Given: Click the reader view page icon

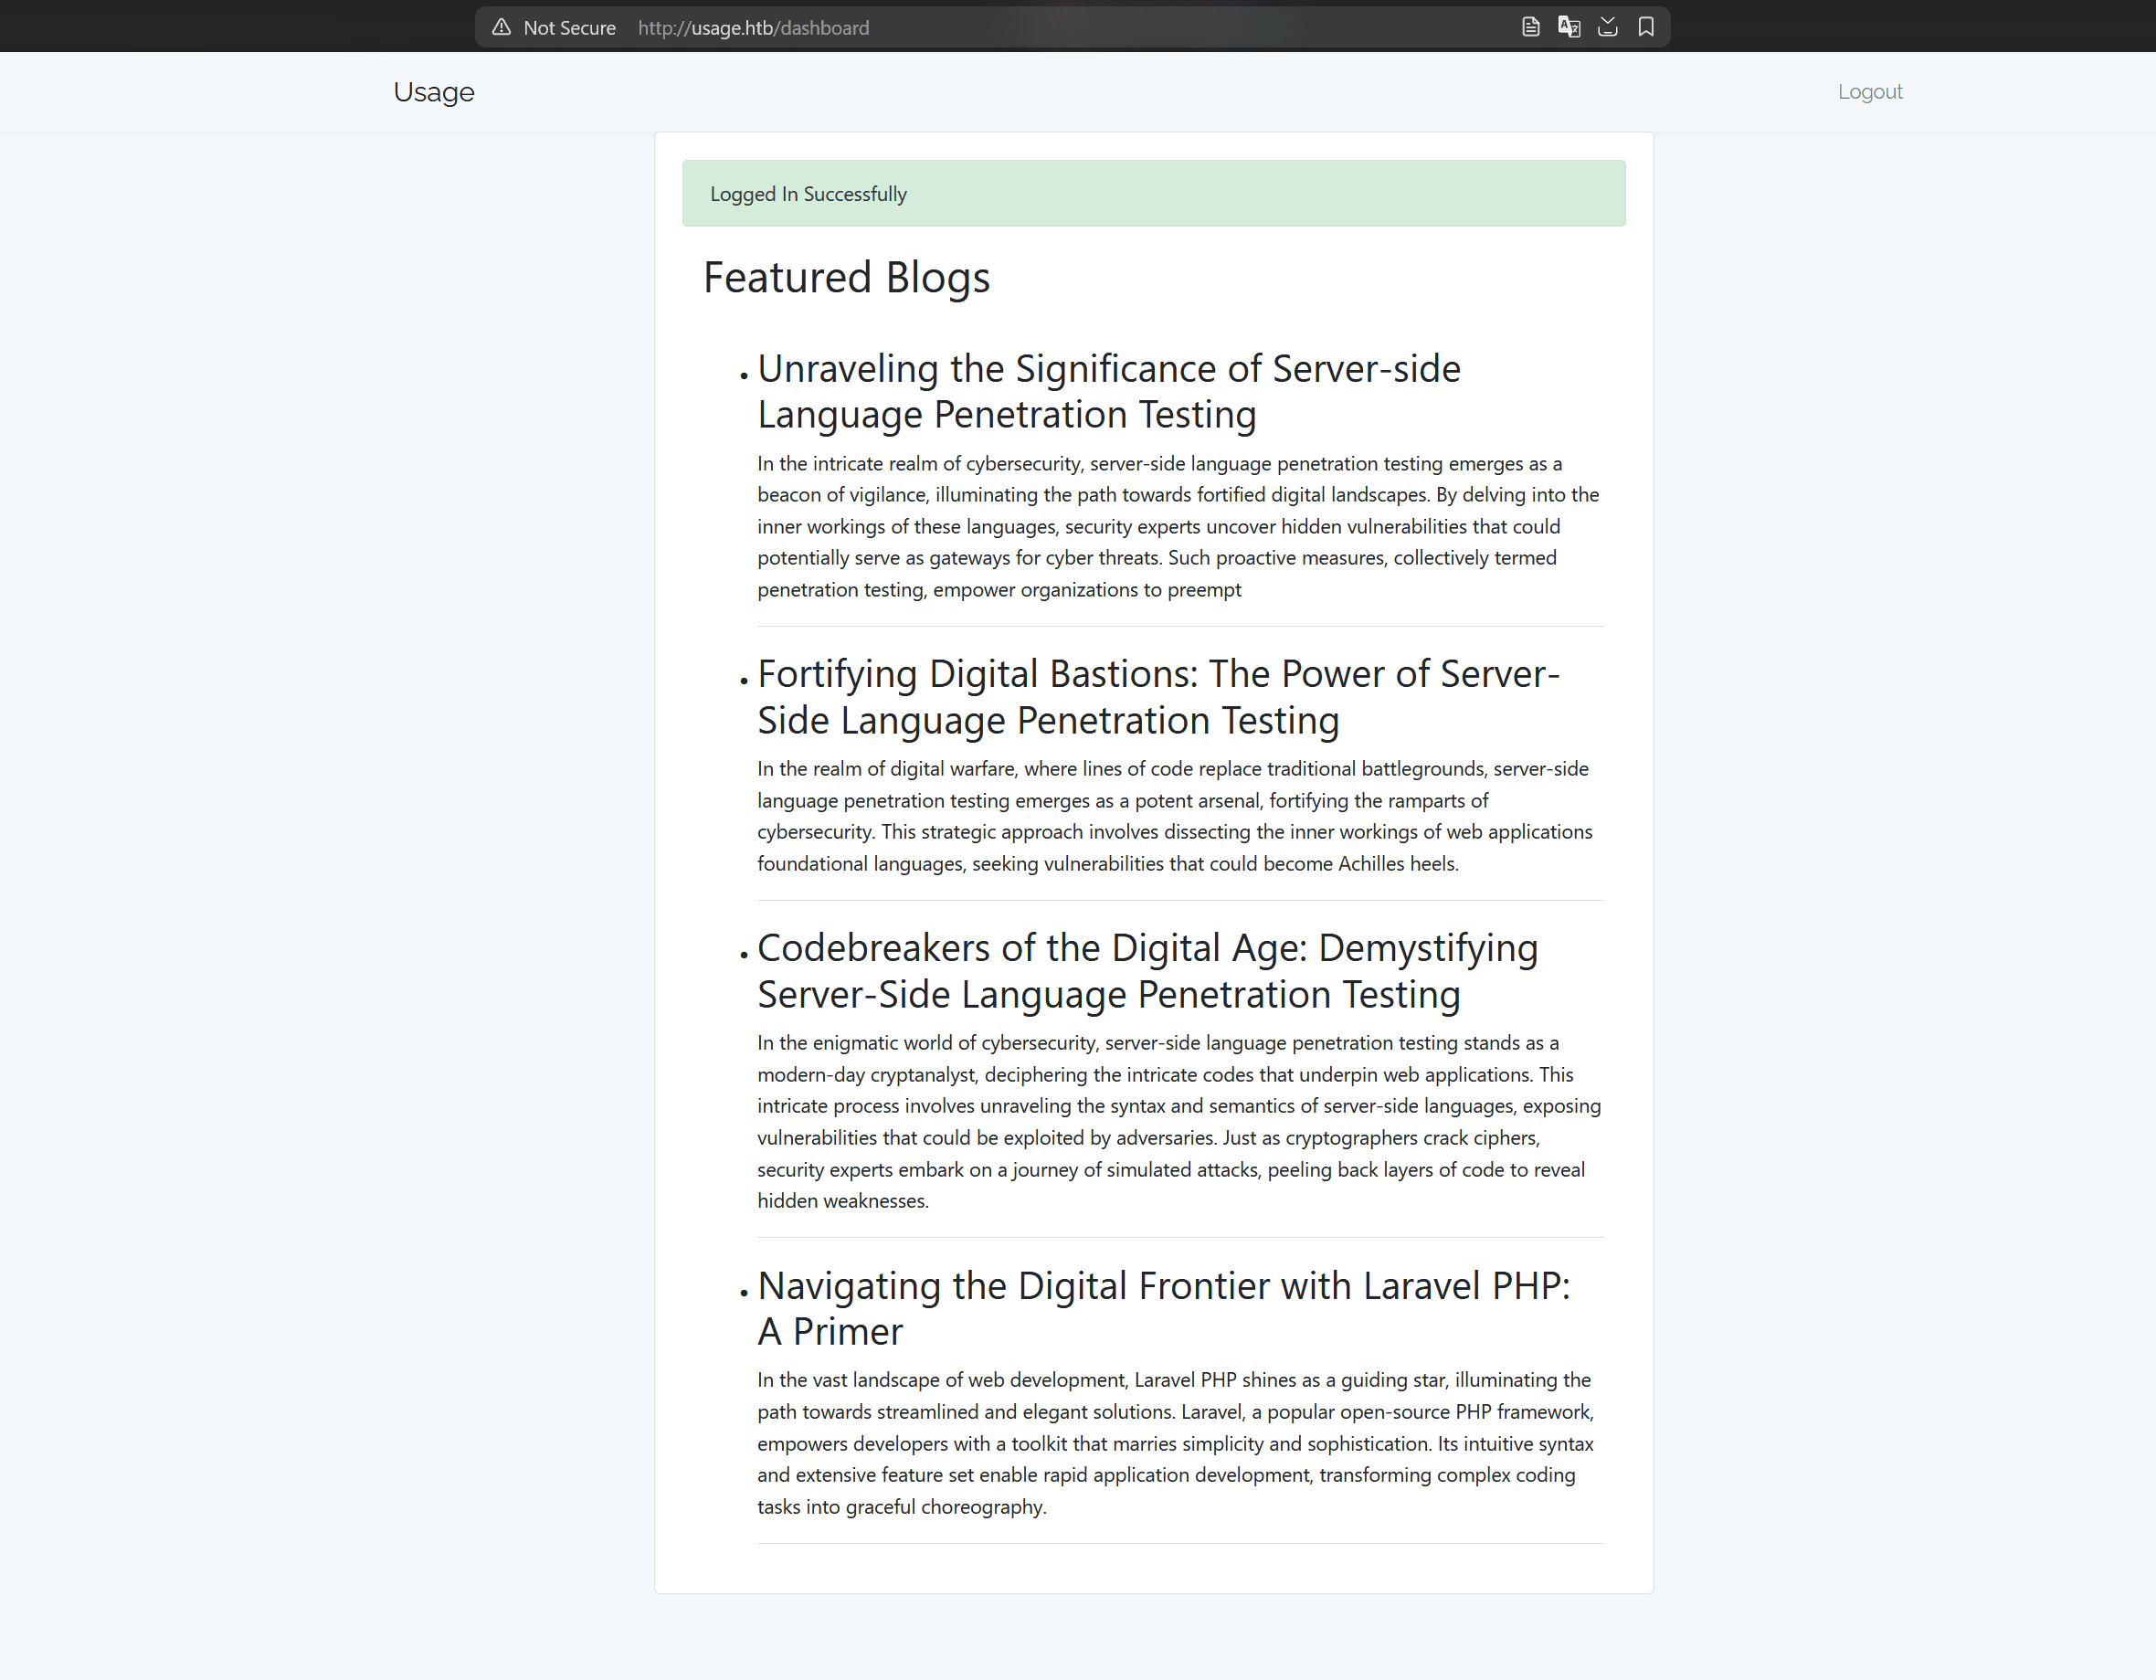Looking at the screenshot, I should click(1530, 26).
